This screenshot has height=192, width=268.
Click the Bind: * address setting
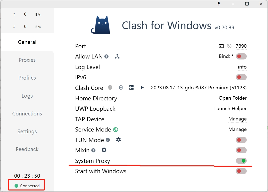click(226, 56)
